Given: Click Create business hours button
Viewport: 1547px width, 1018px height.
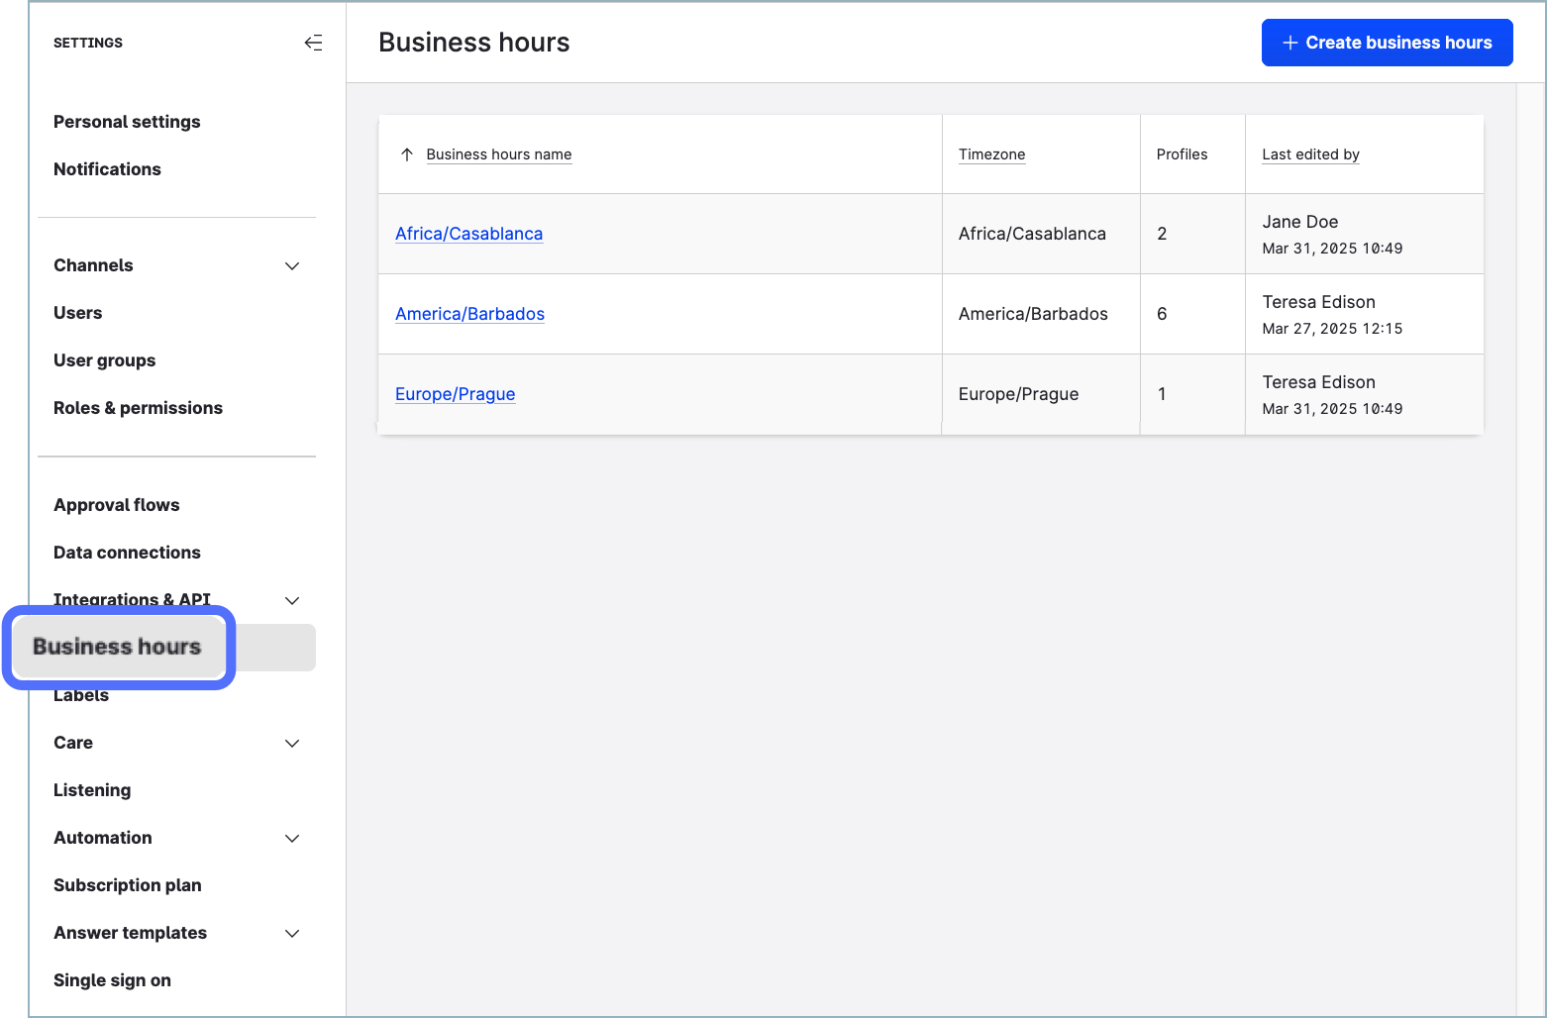Looking at the screenshot, I should pos(1386,43).
